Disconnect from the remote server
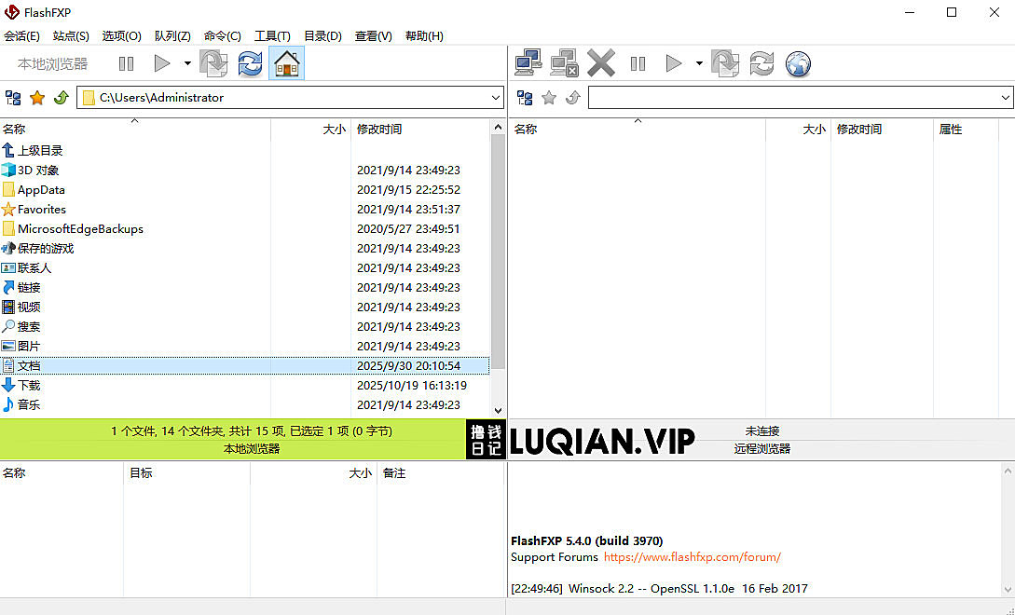This screenshot has width=1015, height=615. click(x=564, y=63)
